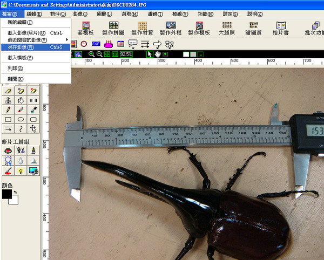Click the 製作拼圖 toolbar button

coord(114,28)
